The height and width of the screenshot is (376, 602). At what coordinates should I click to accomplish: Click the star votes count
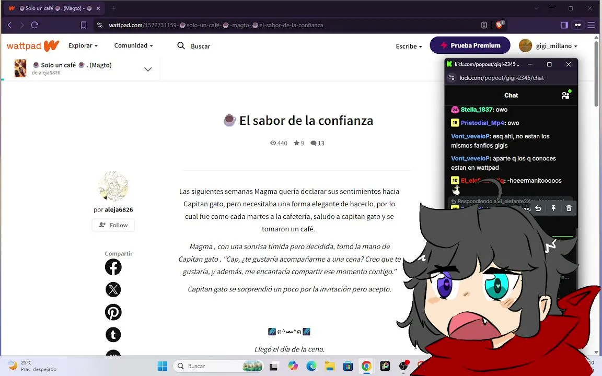coord(299,143)
